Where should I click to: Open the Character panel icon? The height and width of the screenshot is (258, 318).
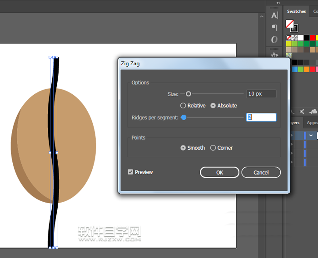coord(274,15)
